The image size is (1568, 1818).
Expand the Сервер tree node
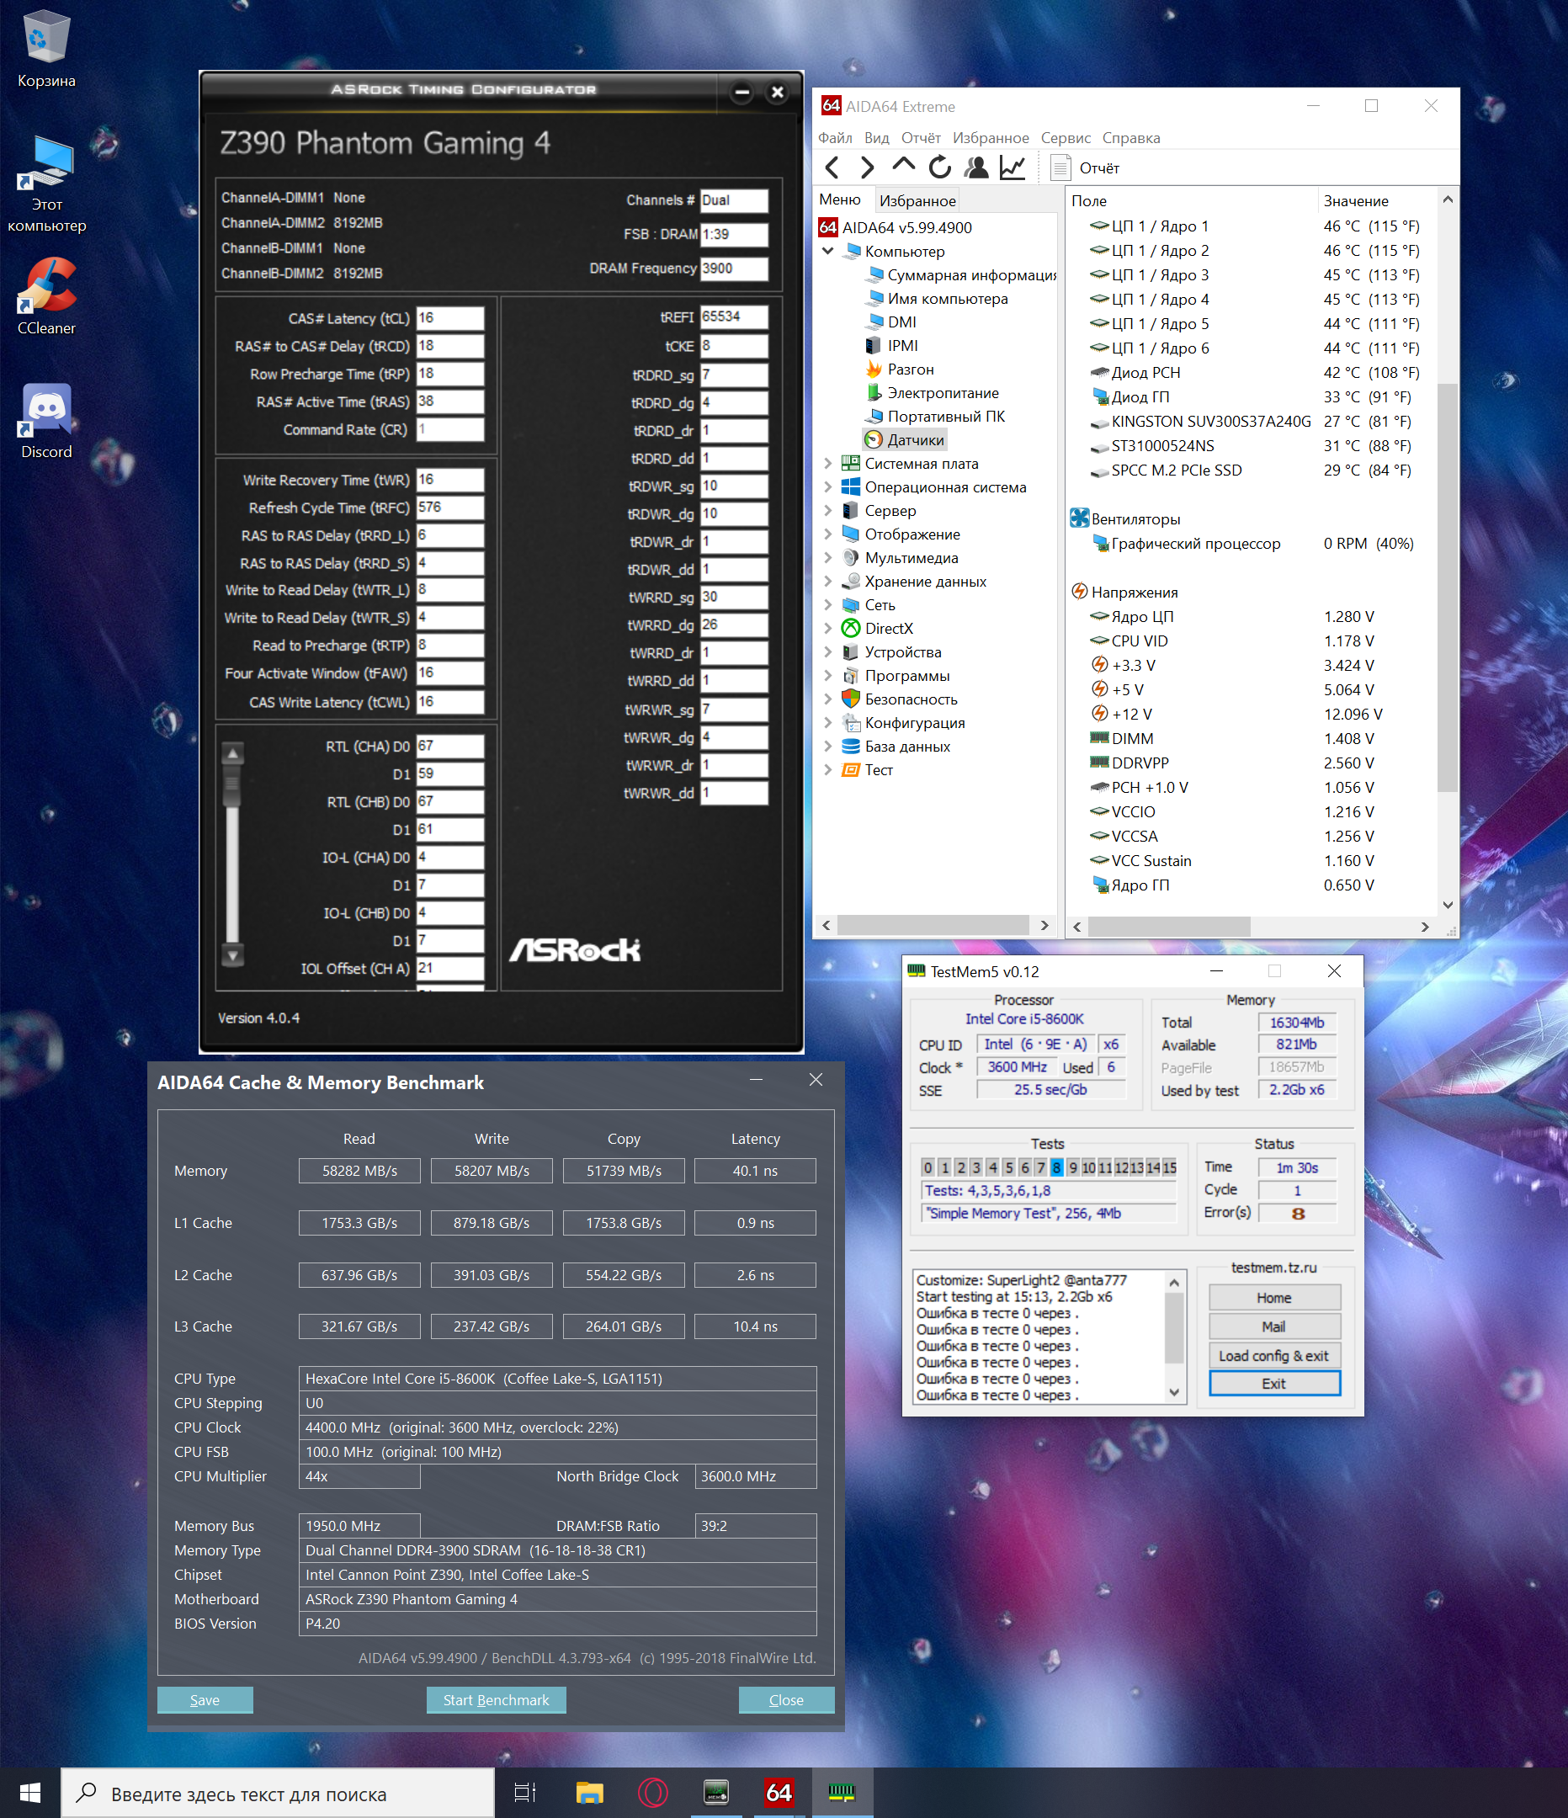(827, 511)
